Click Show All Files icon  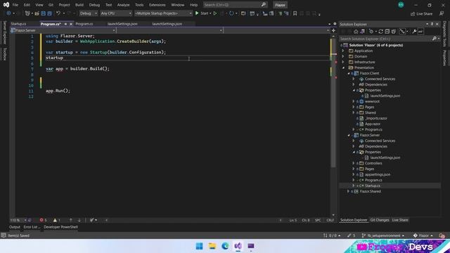point(394,32)
